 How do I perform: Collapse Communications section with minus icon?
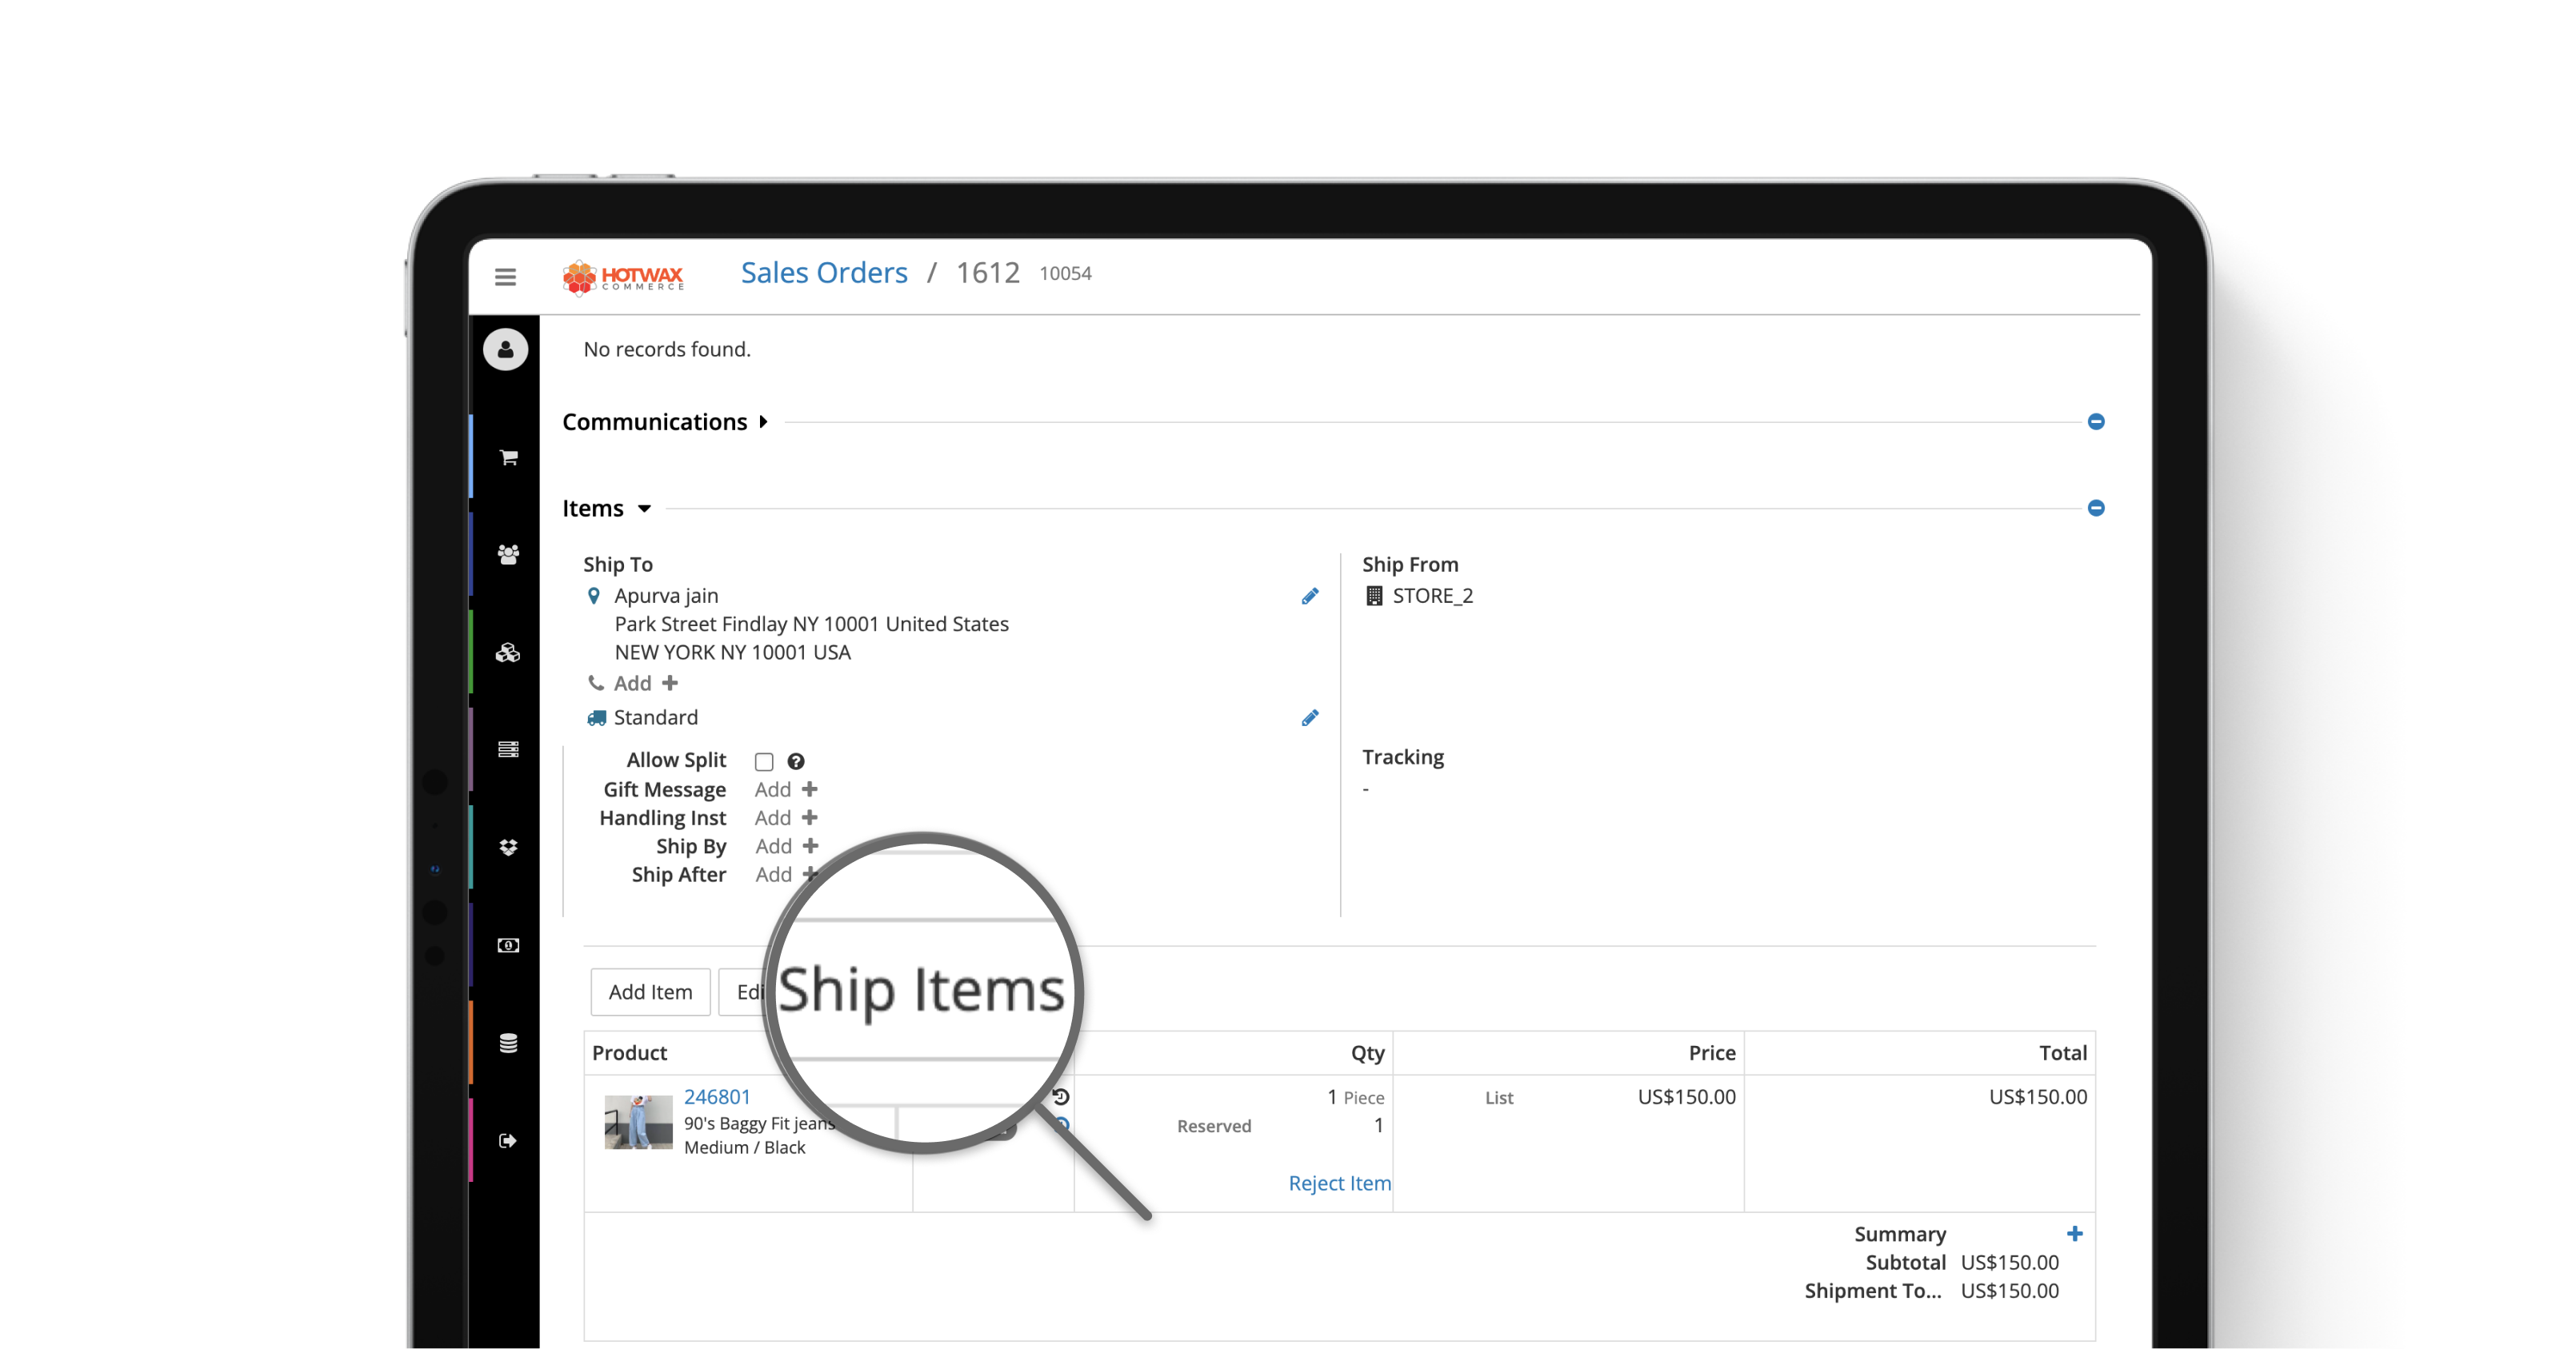pyautogui.click(x=2096, y=421)
